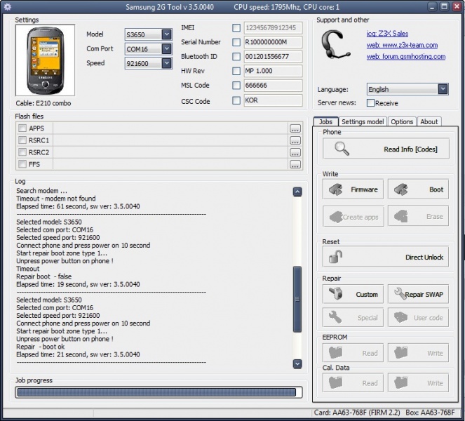Click the wrench icon on Repair SWAP
Image resolution: width=465 pixels, height=421 pixels.
[x=400, y=294]
